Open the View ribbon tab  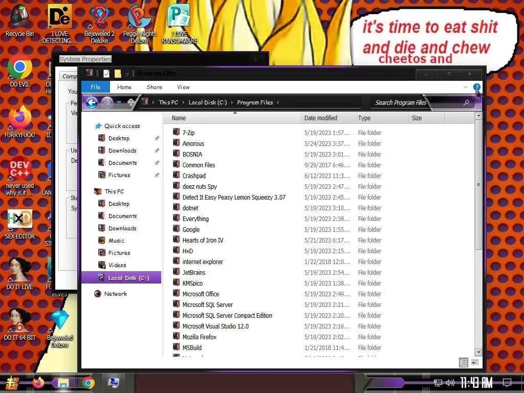(x=184, y=87)
